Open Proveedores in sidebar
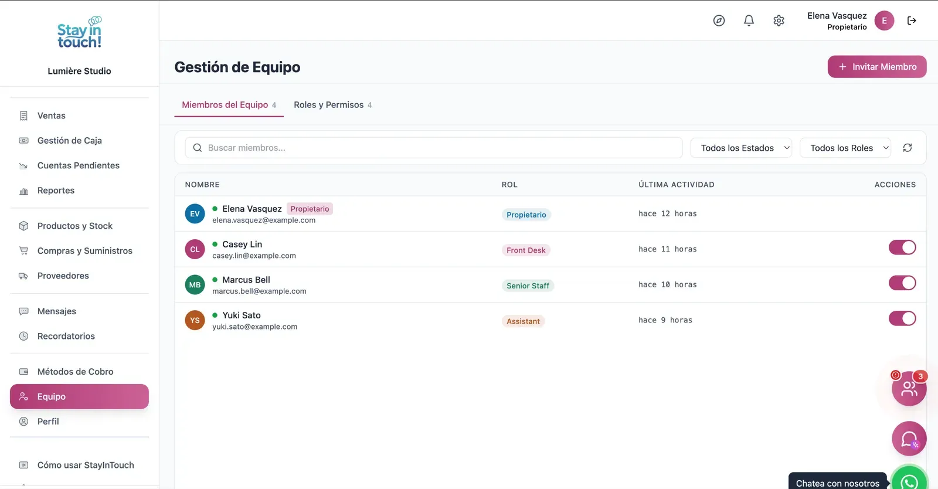Image resolution: width=938 pixels, height=489 pixels. point(79,276)
